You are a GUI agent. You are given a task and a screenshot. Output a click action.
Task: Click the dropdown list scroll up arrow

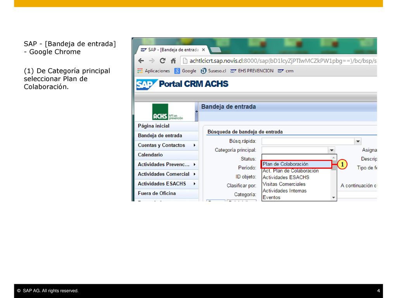(334, 158)
